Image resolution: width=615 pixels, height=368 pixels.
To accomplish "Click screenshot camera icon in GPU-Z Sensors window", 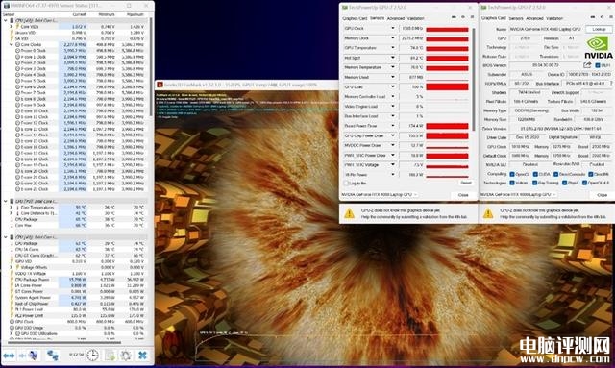I will 454,17.
